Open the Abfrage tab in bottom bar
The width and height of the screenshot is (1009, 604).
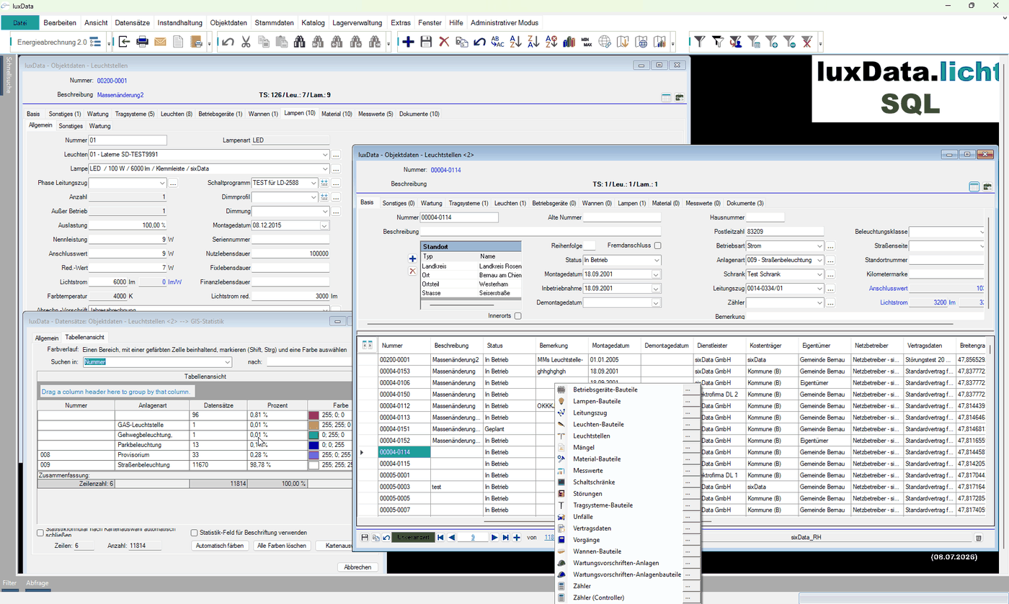[37, 583]
